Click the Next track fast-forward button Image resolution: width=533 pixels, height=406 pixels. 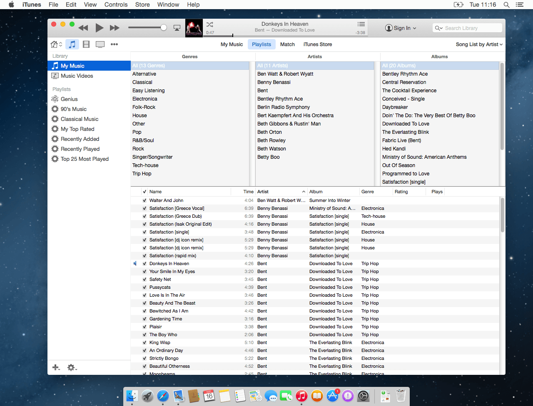pos(115,28)
